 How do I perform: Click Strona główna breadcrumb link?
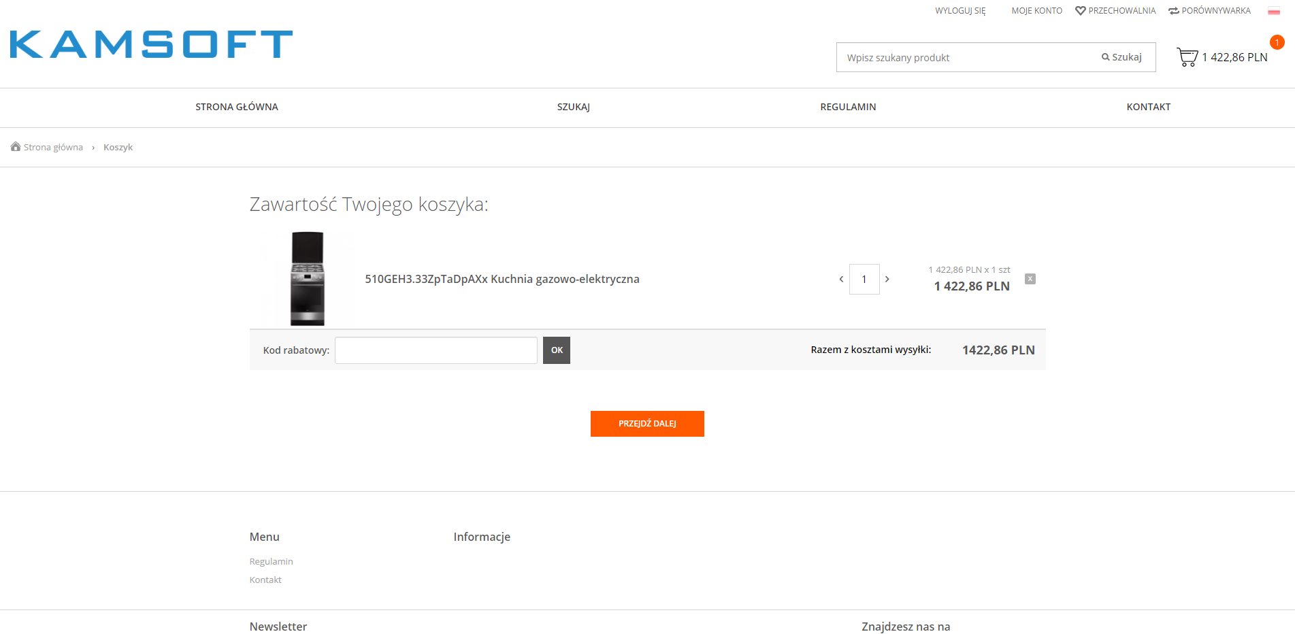53,147
